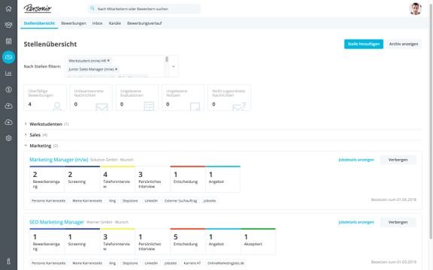The height and width of the screenshot is (270, 433).
Task: Click the filter list scrollbar
Action: [x=167, y=59]
